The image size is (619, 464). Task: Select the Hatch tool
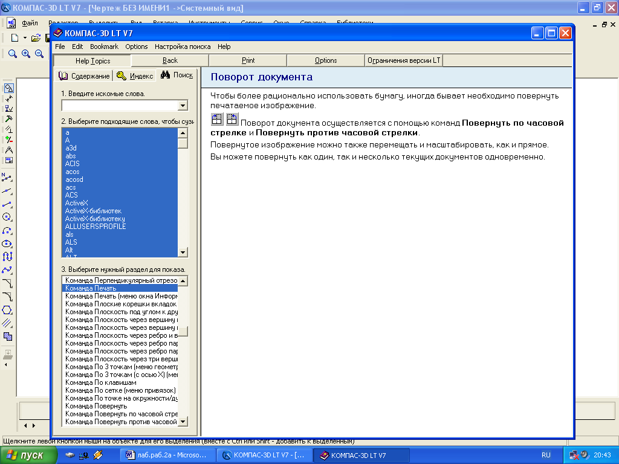click(7, 337)
